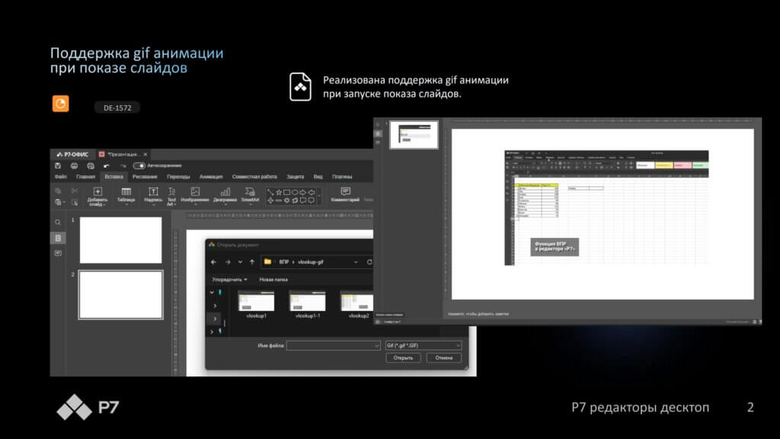
Task: Click the Открыть button in file dialog
Action: point(404,357)
